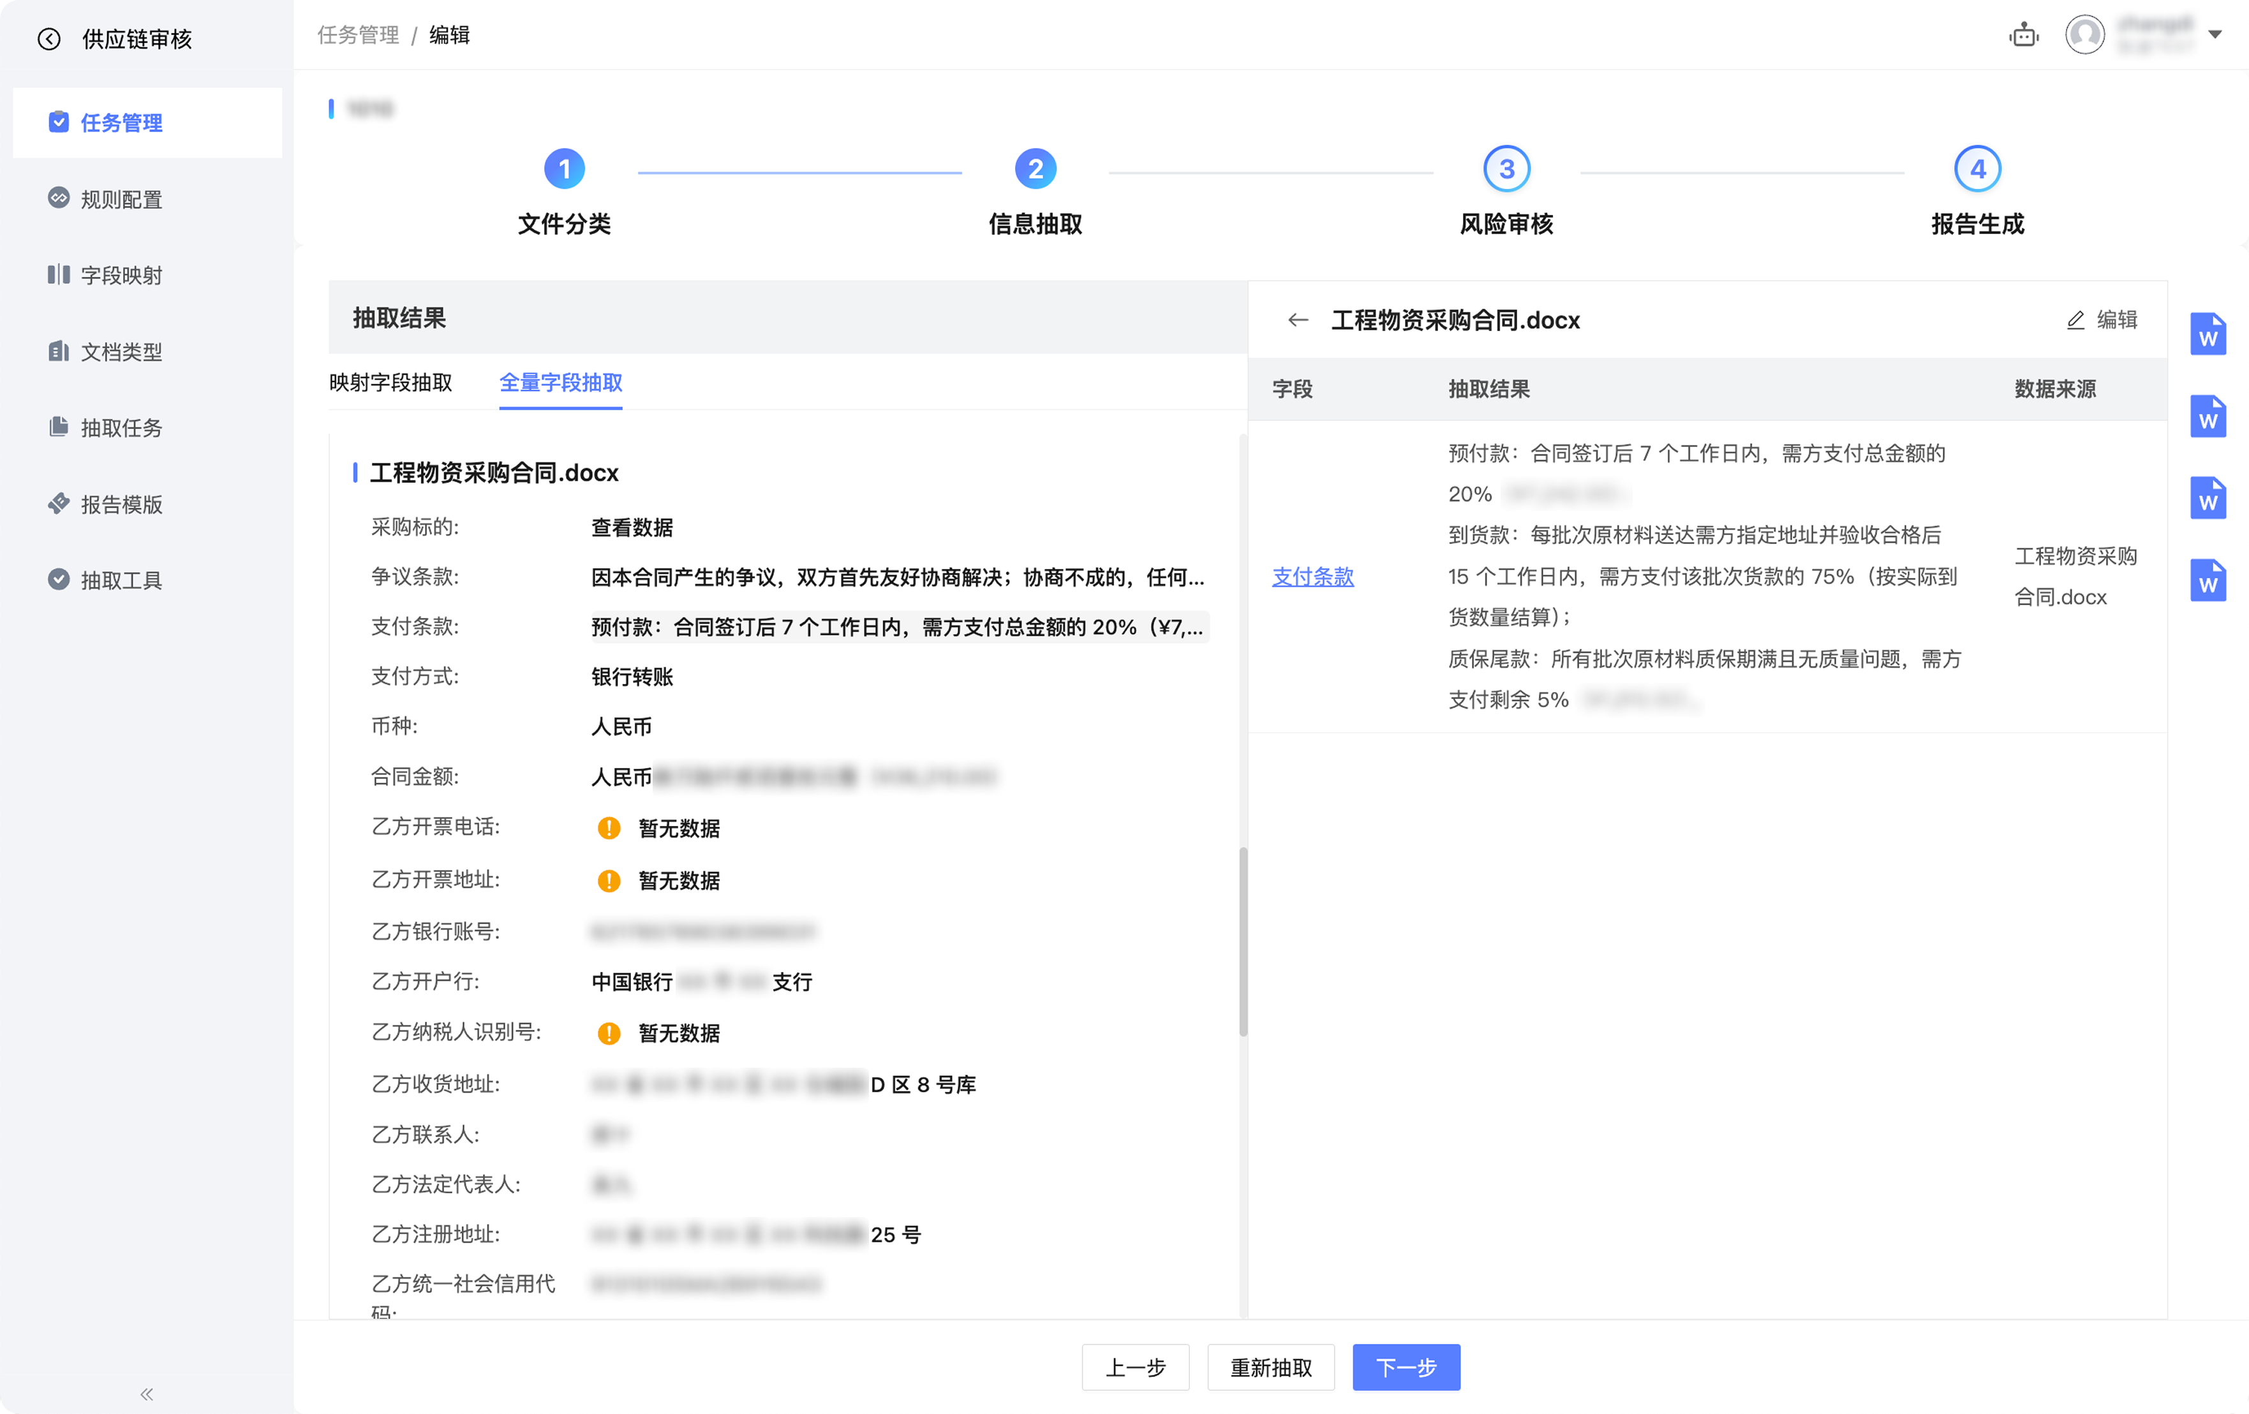2249x1414 pixels.
Task: Open the fourth Word document icon
Action: coord(2208,580)
